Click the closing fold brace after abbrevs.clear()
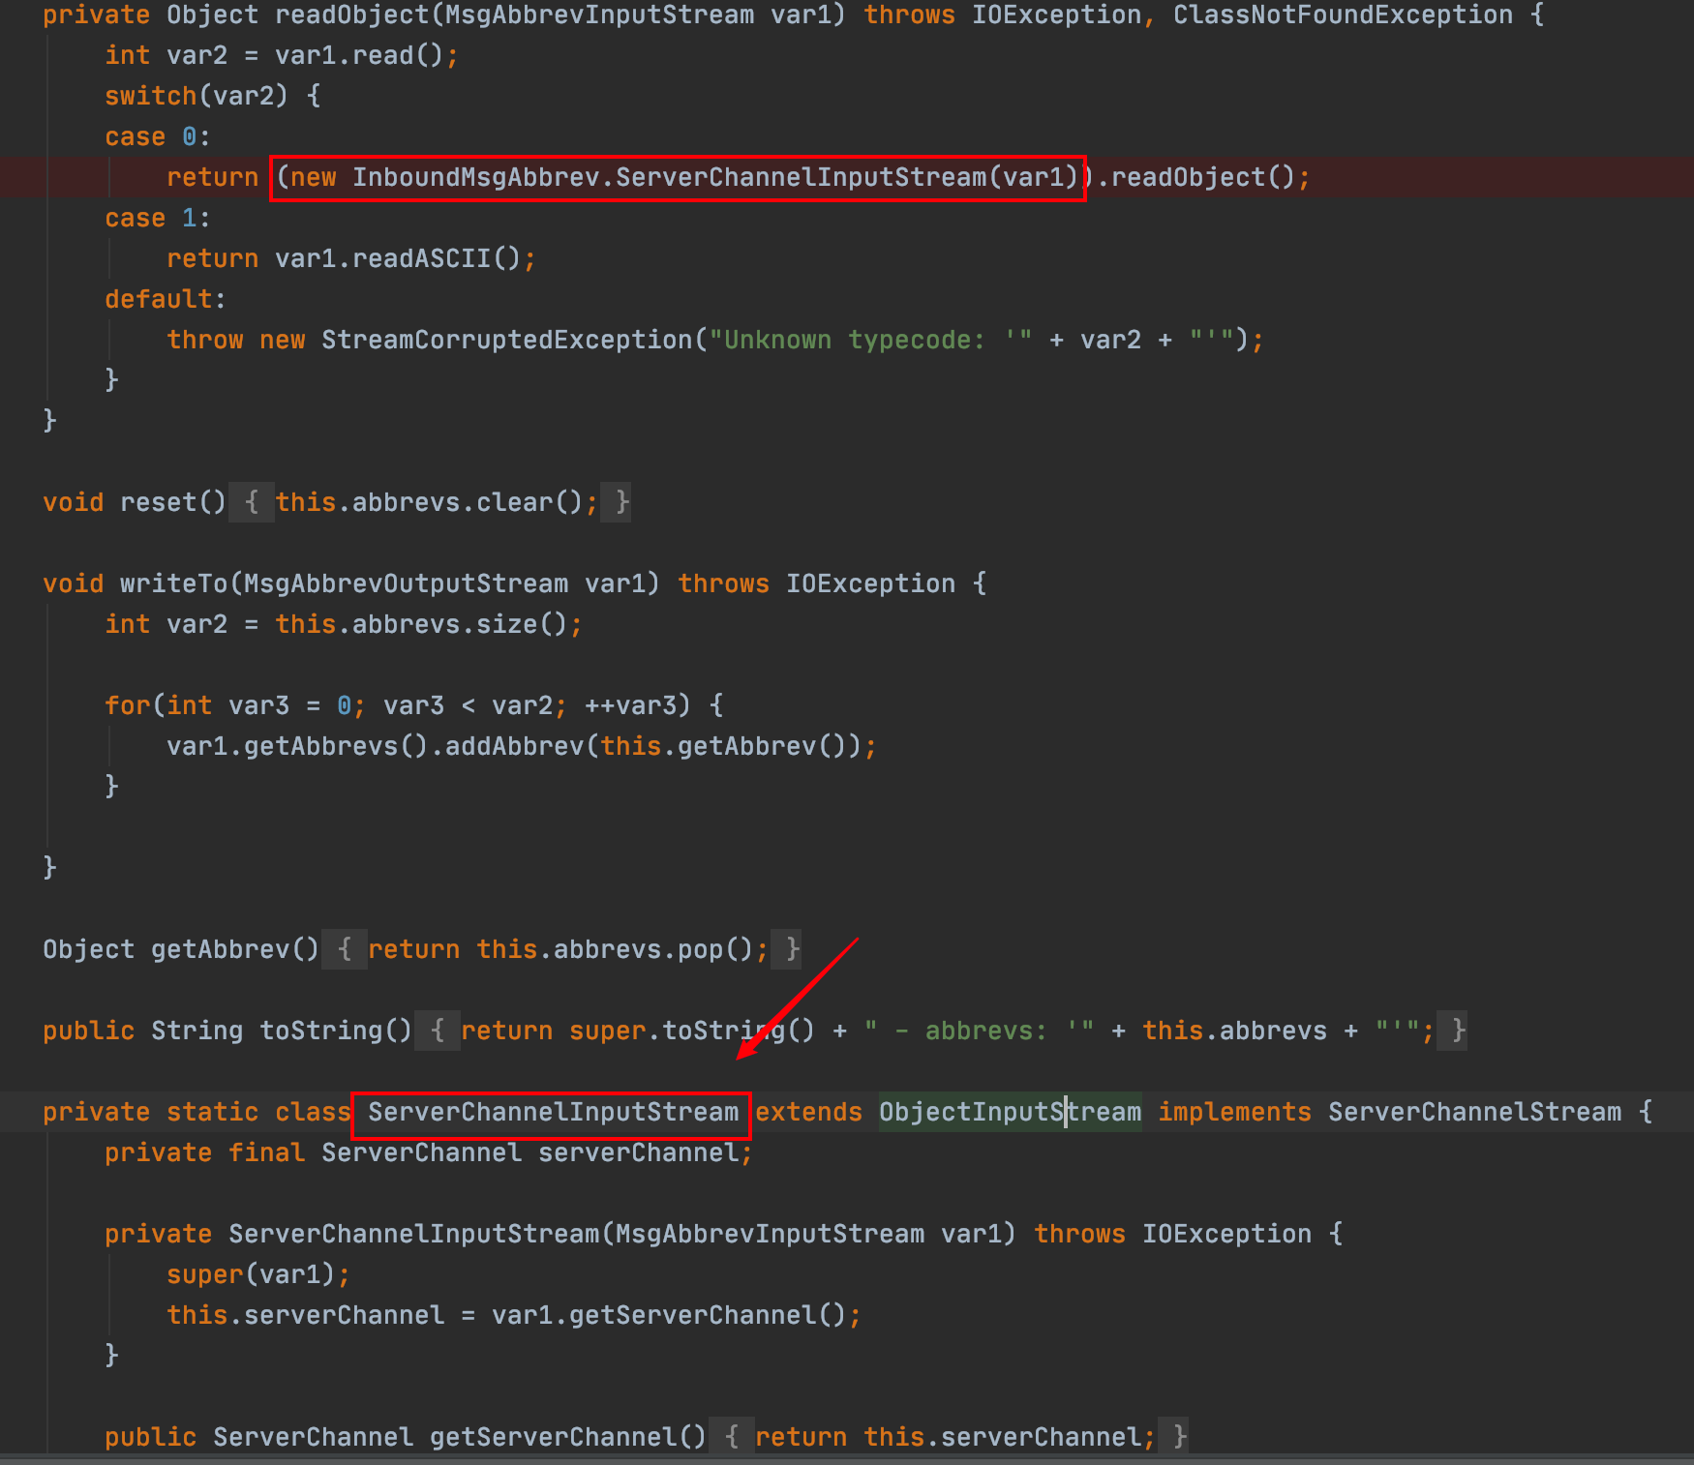This screenshot has width=1694, height=1465. point(621,502)
